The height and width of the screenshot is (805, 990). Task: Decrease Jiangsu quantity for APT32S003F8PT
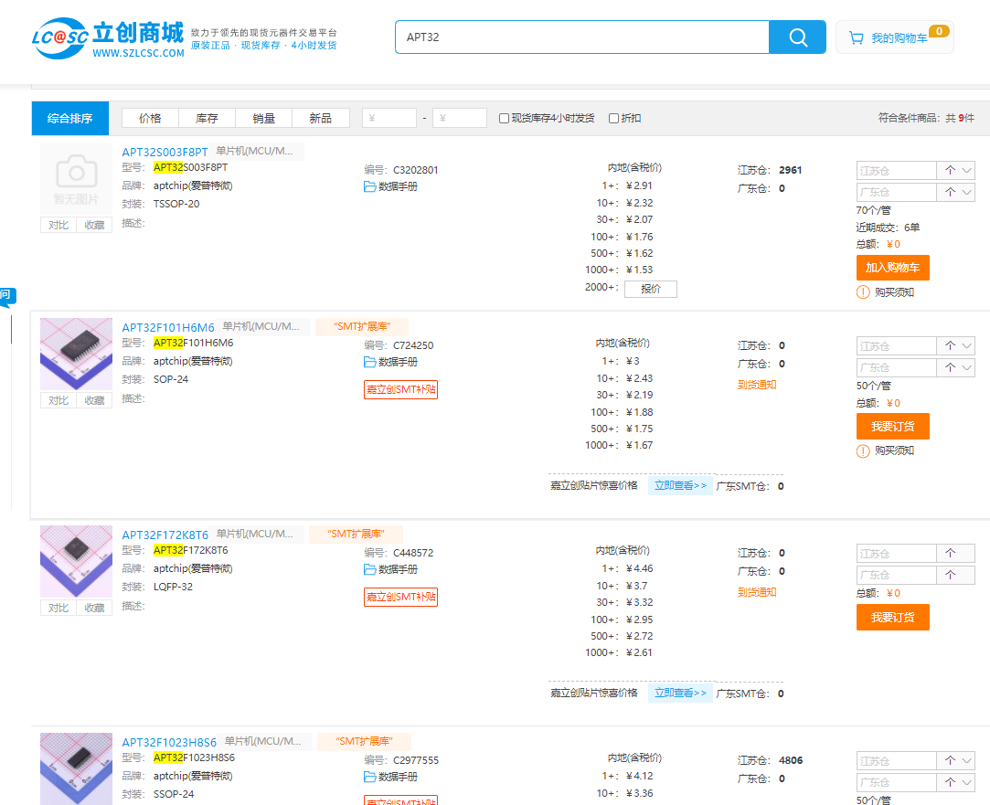[x=967, y=170]
